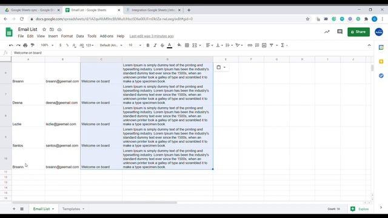Open the Add-ons menu

coord(107,36)
